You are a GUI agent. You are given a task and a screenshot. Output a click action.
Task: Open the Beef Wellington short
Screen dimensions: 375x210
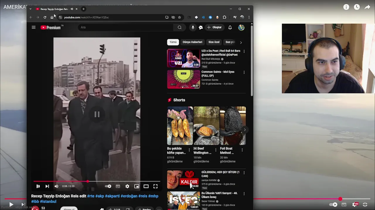click(206, 126)
